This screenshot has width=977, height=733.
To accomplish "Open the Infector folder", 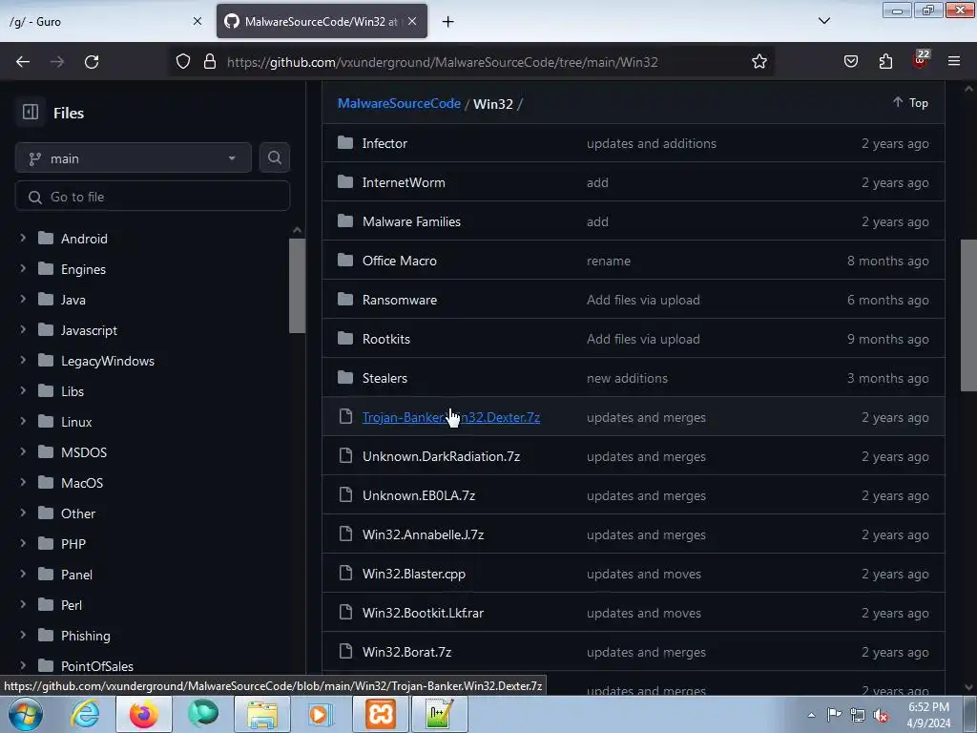I will click(385, 143).
